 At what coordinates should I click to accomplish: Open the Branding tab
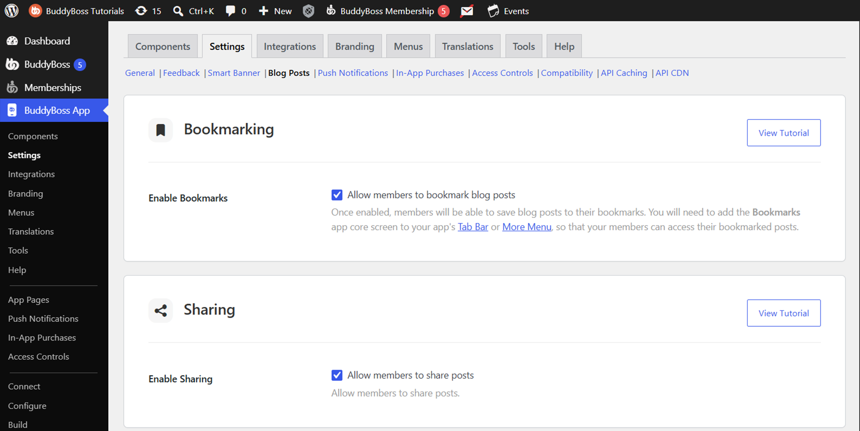(355, 46)
